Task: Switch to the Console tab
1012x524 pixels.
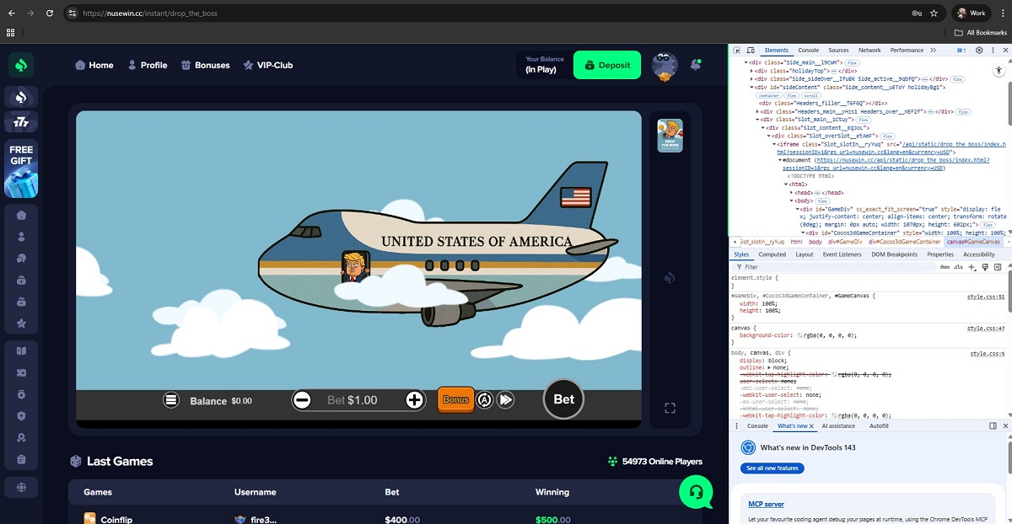Action: click(x=808, y=51)
